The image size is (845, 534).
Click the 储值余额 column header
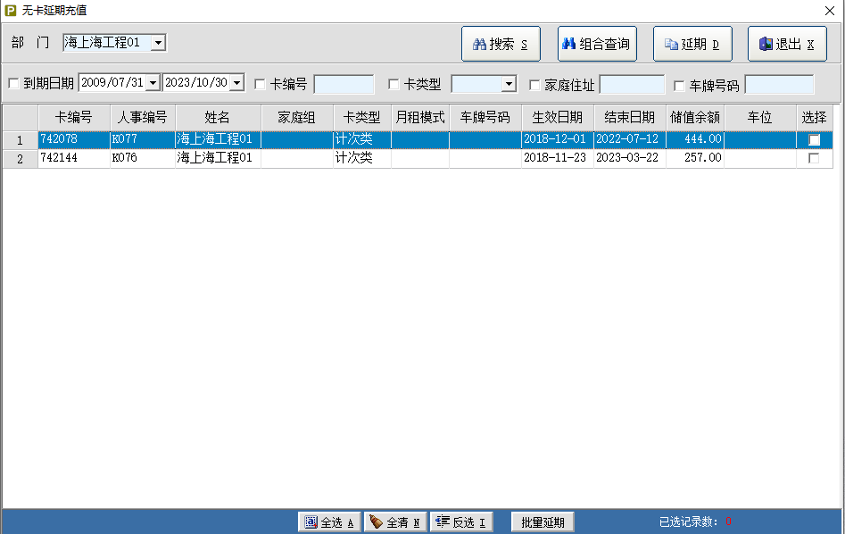(x=695, y=117)
